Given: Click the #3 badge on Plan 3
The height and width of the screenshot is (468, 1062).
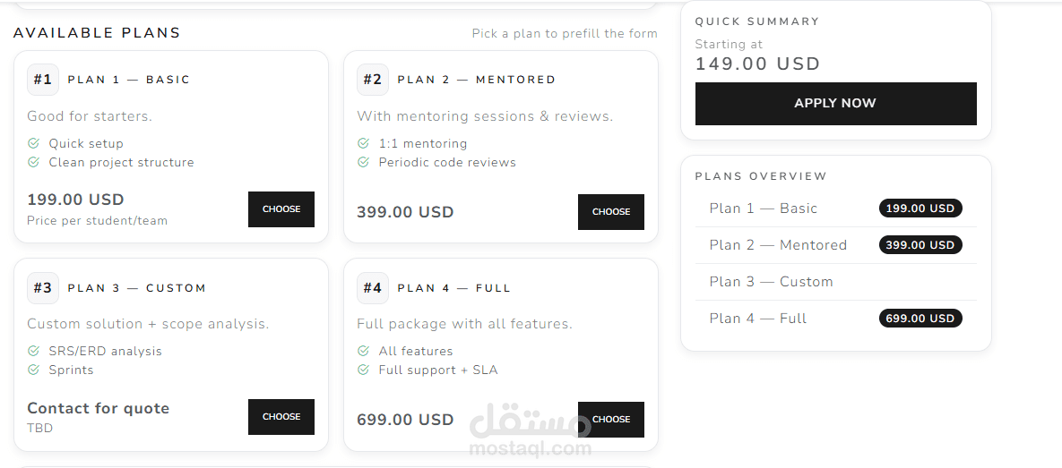Looking at the screenshot, I should [43, 288].
